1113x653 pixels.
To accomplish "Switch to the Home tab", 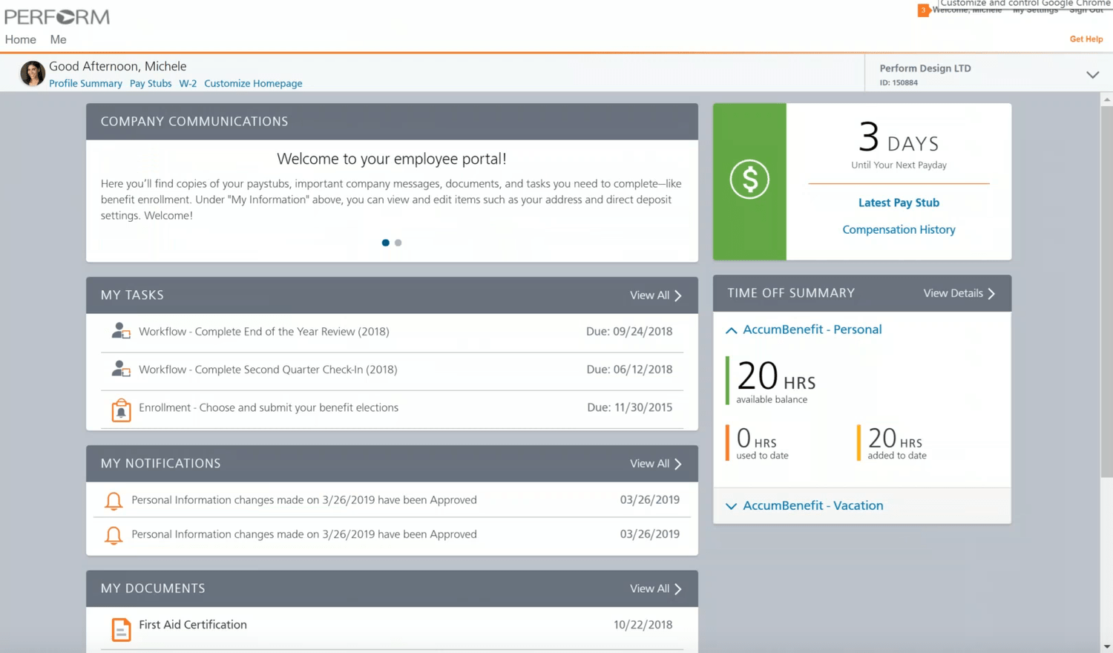I will coord(20,39).
